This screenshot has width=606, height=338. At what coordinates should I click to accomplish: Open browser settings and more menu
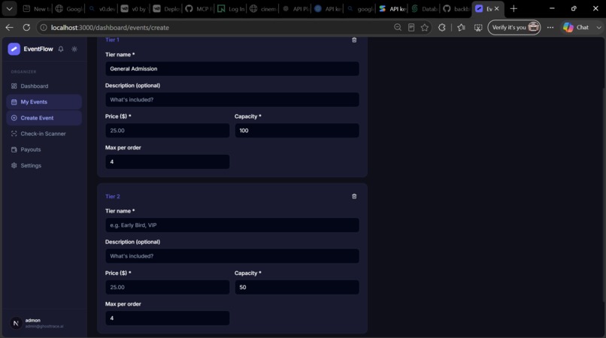pos(550,28)
